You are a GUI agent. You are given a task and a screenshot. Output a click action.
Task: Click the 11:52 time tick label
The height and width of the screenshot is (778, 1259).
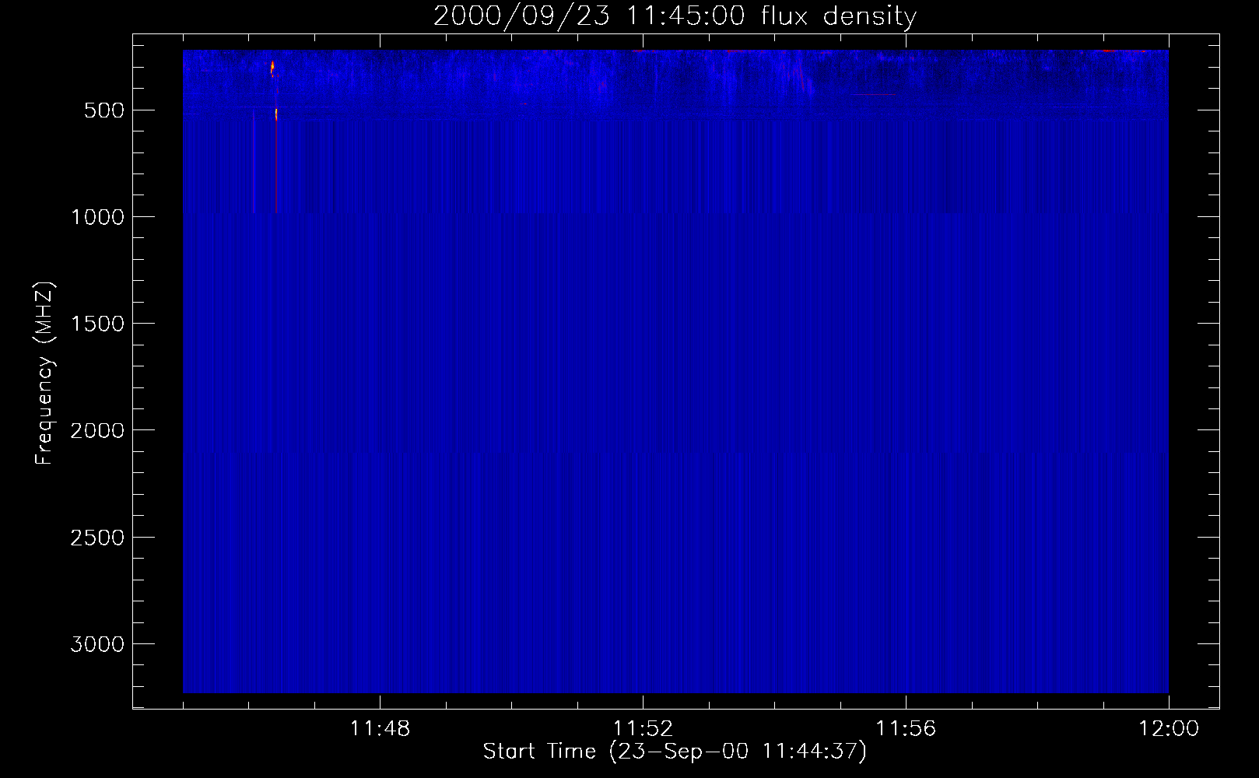coord(643,729)
